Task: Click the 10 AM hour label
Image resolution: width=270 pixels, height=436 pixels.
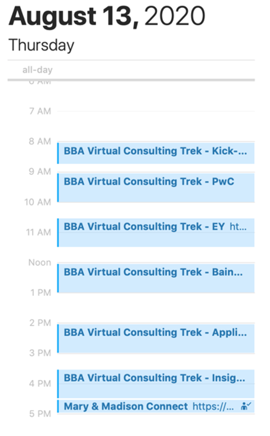Action: click(38, 202)
